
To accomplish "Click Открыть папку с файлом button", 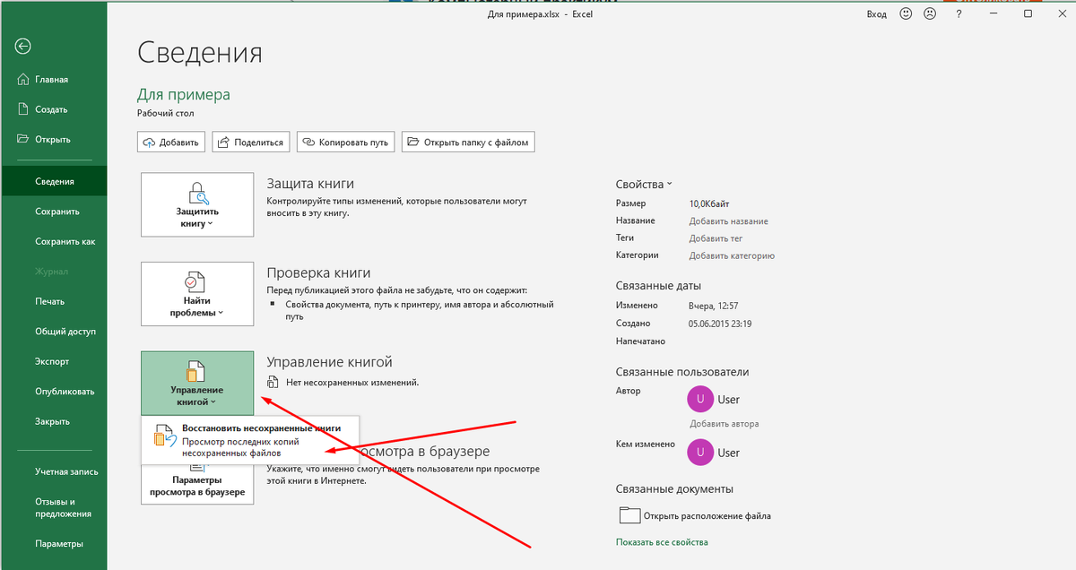I will (469, 142).
